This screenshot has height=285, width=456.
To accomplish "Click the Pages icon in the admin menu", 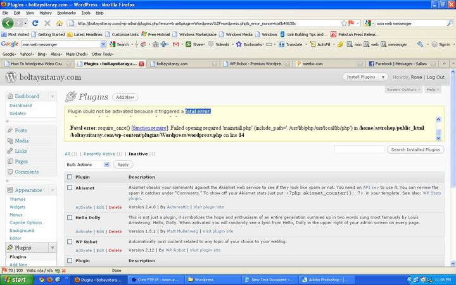I will (9, 161).
